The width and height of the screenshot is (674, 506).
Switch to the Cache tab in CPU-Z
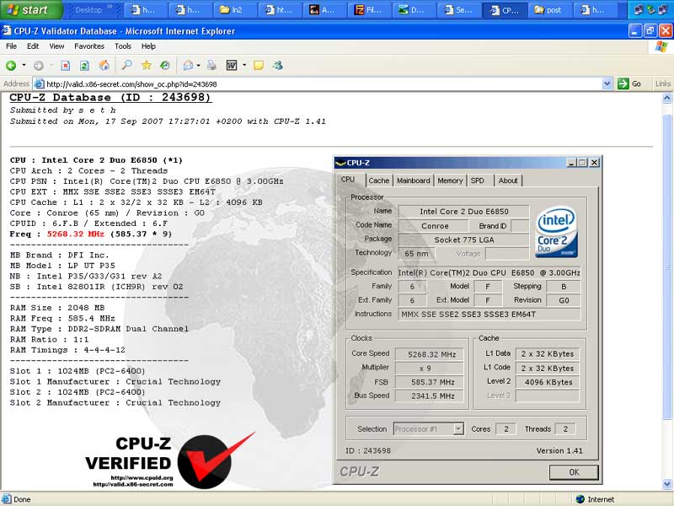(x=378, y=180)
